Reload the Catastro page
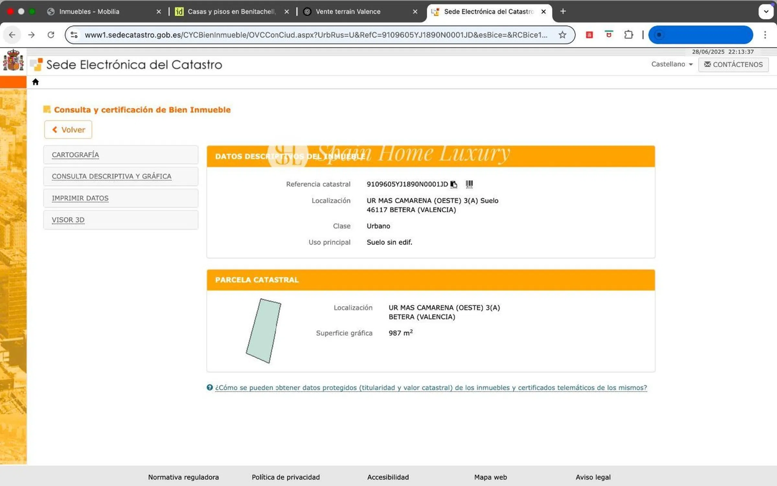The image size is (777, 486). (51, 35)
